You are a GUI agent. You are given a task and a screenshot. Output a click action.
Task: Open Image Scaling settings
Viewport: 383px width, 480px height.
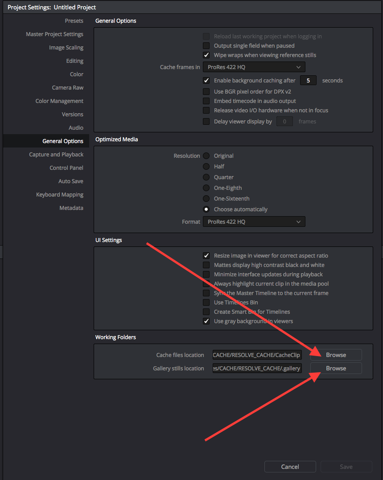tap(66, 47)
